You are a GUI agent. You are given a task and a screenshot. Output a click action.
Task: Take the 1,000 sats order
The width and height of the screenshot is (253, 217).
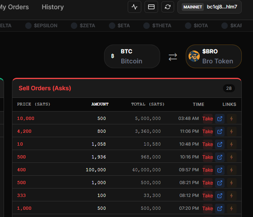coord(208,209)
